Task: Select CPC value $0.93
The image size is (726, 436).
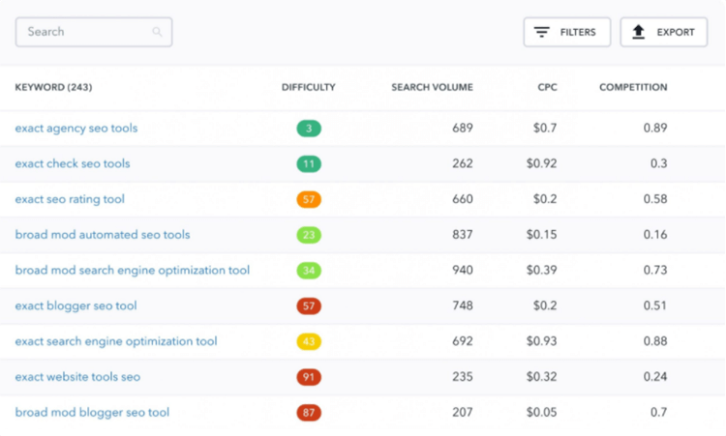Action: [542, 341]
